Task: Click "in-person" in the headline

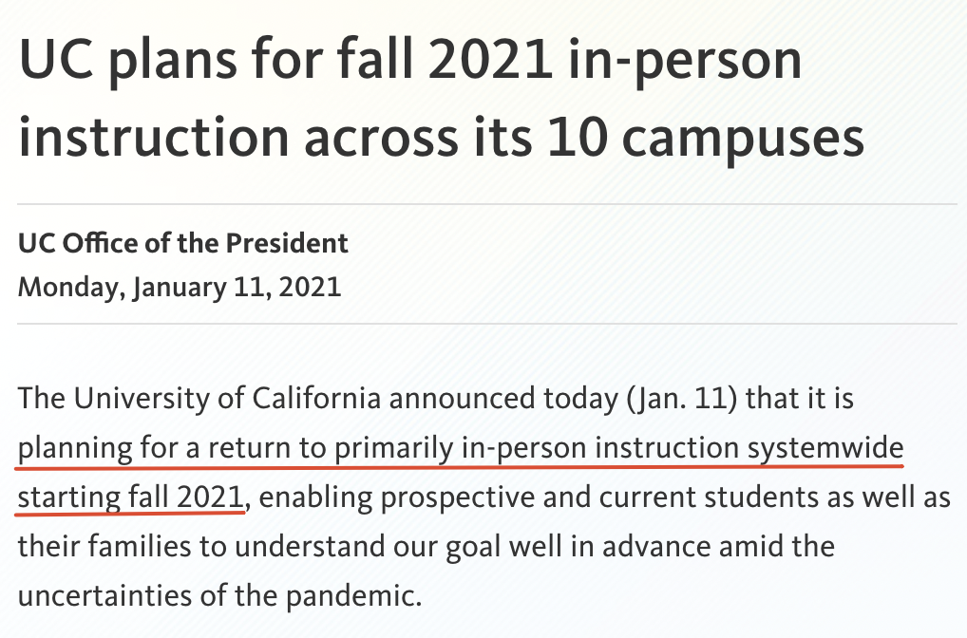Action: (685, 61)
